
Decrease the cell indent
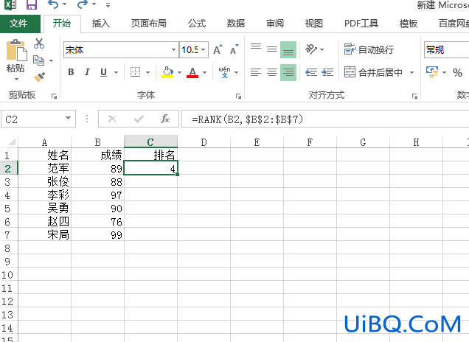(311, 72)
